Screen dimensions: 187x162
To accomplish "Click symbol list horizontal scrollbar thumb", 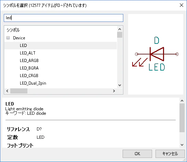I will pyautogui.click(x=19, y=91).
